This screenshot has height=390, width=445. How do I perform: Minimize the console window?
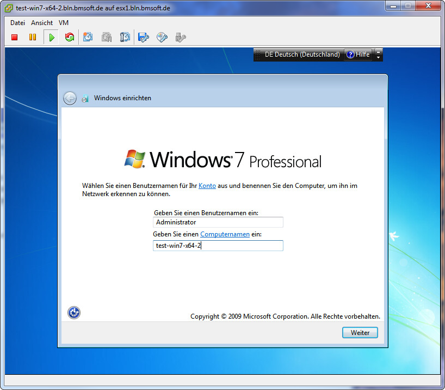[x=393, y=6]
